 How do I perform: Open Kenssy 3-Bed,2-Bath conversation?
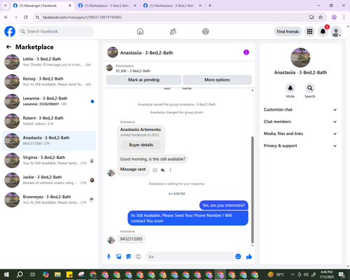coord(49,82)
